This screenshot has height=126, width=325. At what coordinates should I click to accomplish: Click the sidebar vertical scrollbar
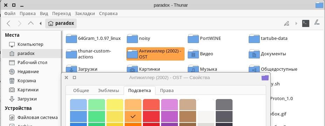[x=62, y=78]
